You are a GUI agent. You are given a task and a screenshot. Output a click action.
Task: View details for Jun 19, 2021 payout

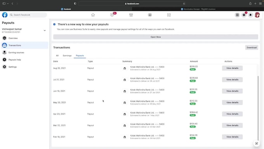(x=232, y=91)
